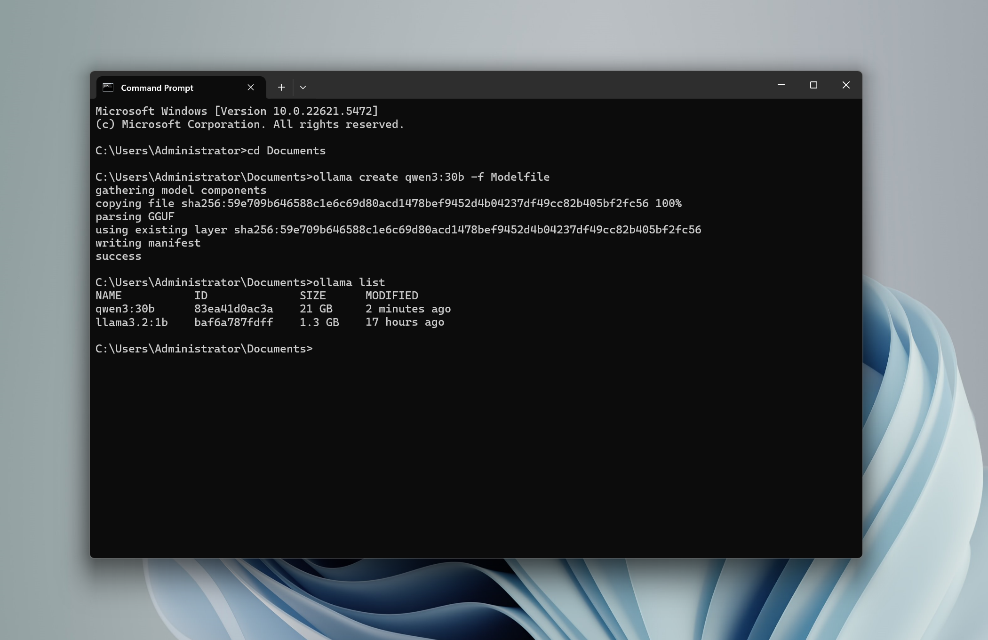988x640 pixels.
Task: Maximize the terminal window
Action: [813, 85]
